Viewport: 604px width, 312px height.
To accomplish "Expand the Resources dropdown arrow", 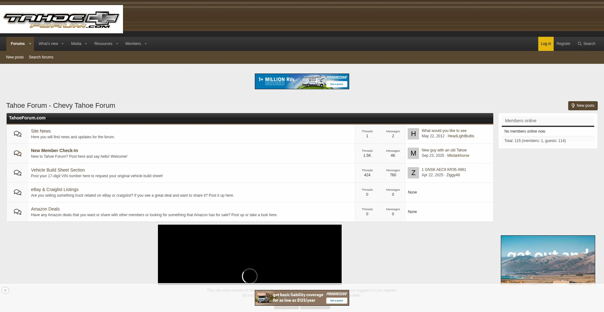I will click(117, 44).
